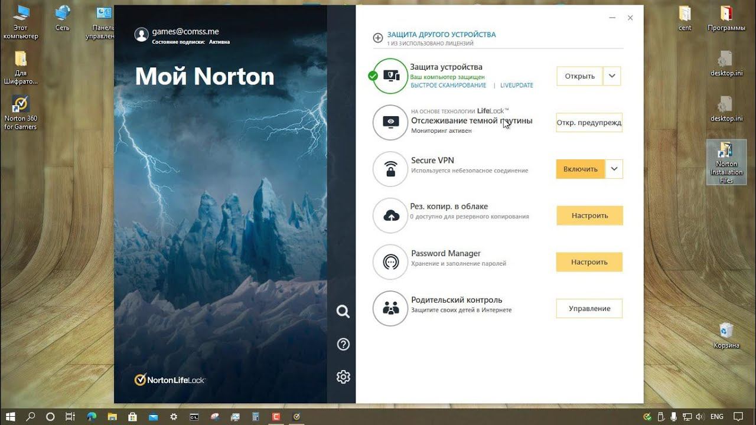Click the Защита устройства heading
The width and height of the screenshot is (756, 425).
446,67
